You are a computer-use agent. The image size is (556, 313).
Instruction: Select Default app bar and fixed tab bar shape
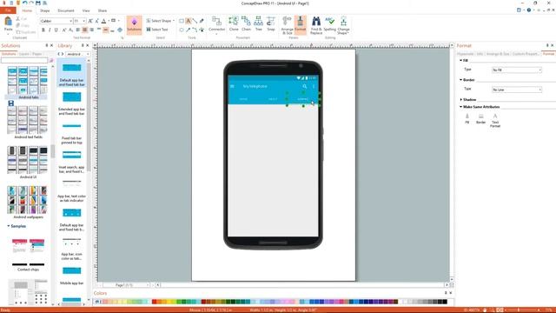71,73
